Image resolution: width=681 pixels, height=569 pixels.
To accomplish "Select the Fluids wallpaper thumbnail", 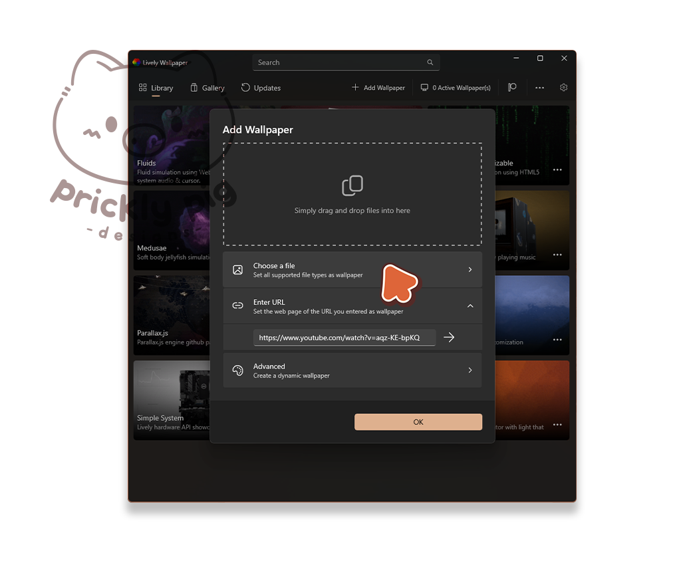I will coord(172,146).
